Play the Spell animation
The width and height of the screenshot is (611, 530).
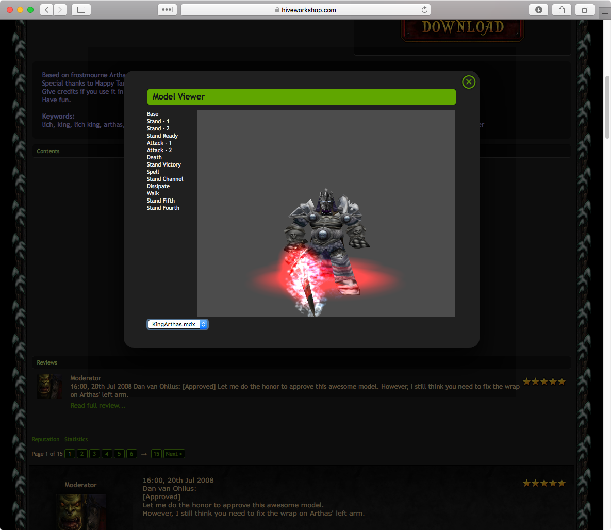[153, 172]
